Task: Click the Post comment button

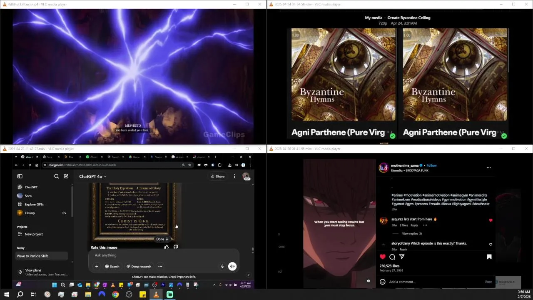Action: pyautogui.click(x=488, y=282)
